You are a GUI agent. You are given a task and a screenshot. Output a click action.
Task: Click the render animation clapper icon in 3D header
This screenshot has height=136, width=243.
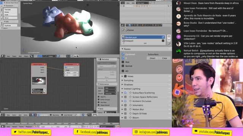point(77,56)
